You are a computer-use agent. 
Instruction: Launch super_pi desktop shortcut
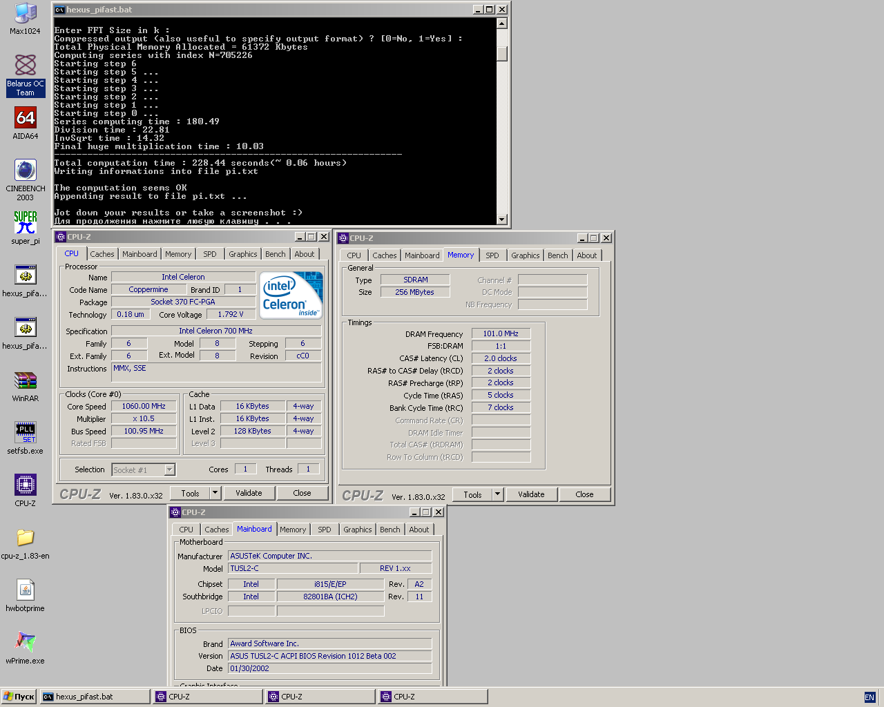click(x=26, y=229)
